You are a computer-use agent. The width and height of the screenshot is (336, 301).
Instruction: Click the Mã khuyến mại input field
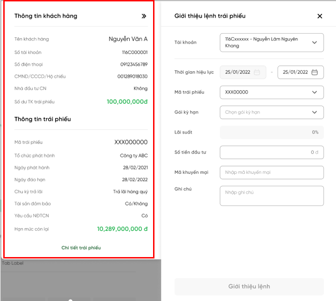tap(272, 172)
